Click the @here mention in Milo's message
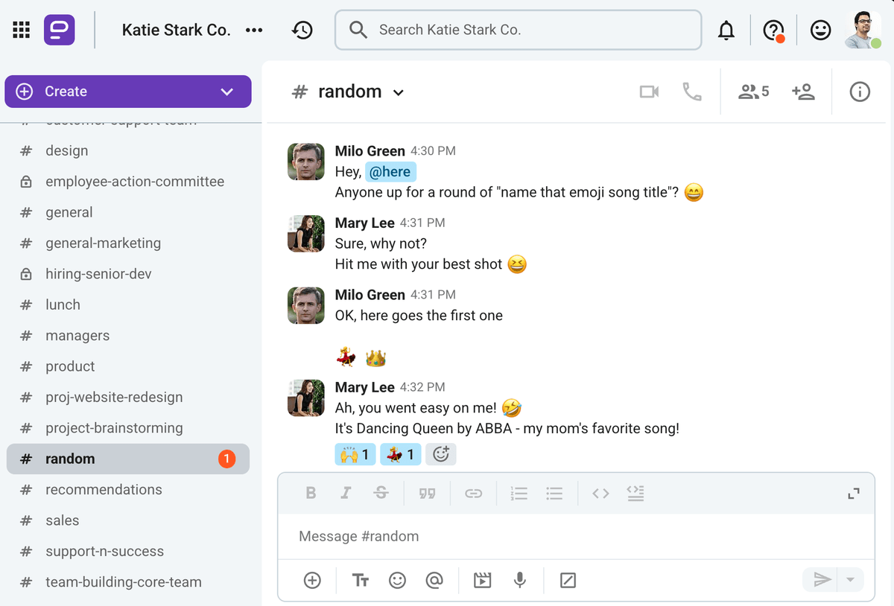Image resolution: width=894 pixels, height=606 pixels. click(x=390, y=171)
